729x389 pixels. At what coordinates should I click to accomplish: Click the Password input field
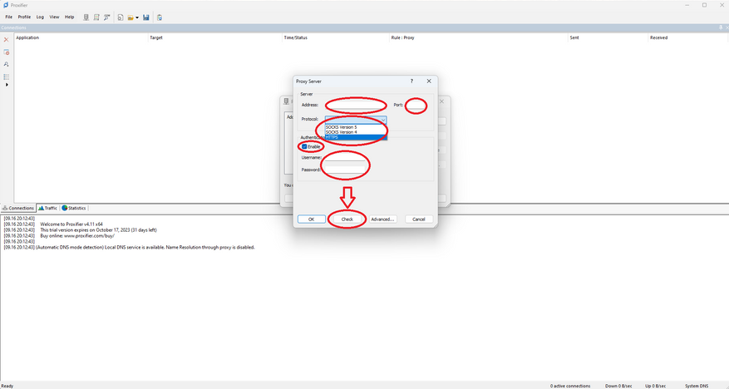pos(345,170)
